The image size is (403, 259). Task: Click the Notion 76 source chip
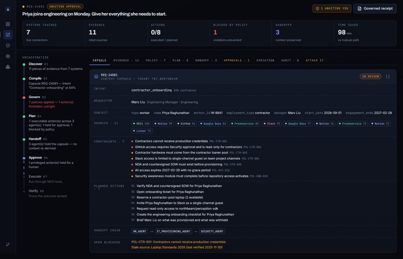click(x=324, y=124)
